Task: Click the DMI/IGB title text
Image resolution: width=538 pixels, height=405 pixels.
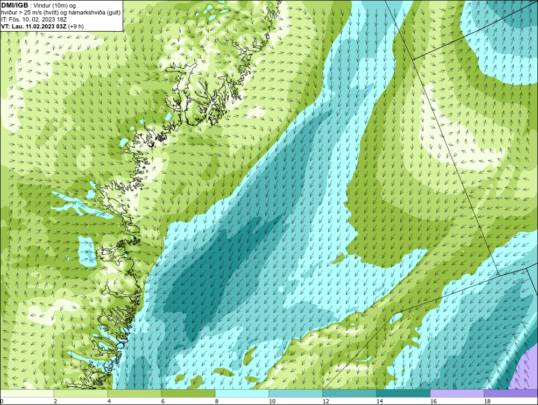Action: click(15, 5)
